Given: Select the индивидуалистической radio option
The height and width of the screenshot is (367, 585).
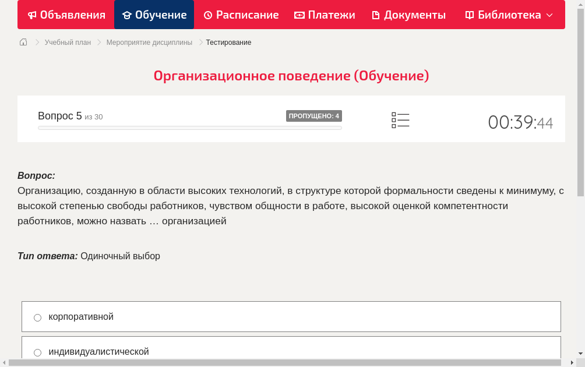Looking at the screenshot, I should (291, 348).
